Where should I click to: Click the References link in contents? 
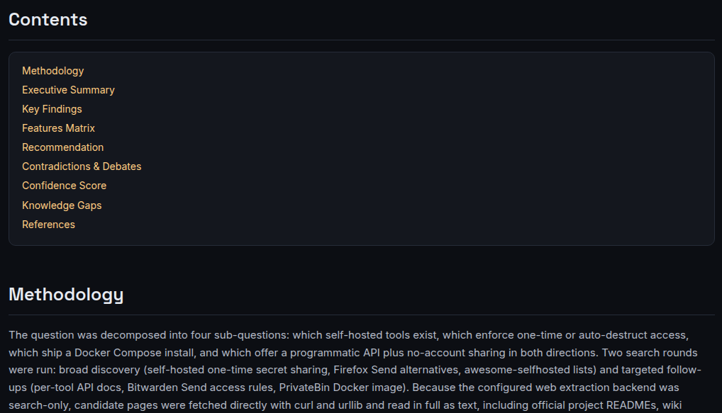click(48, 225)
